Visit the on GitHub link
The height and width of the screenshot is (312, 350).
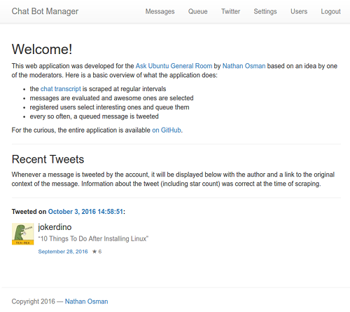[x=167, y=130]
